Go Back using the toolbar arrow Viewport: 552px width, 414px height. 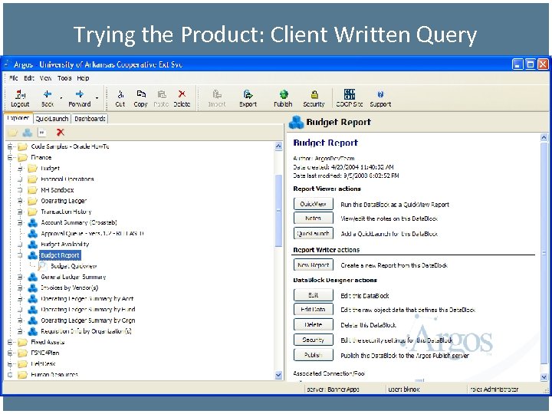(48, 94)
